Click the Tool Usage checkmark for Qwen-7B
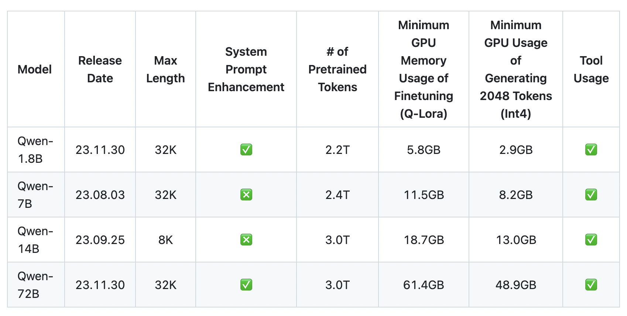 pyautogui.click(x=591, y=195)
